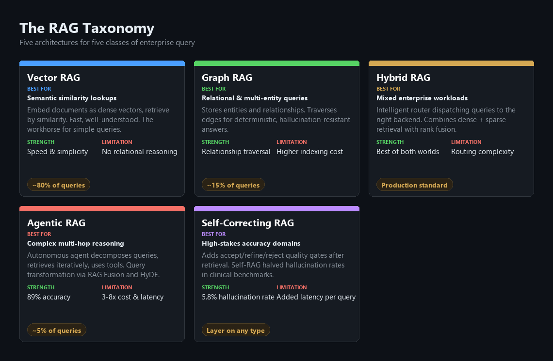
Task: Click the ~15% of queries badge
Action: click(x=233, y=185)
